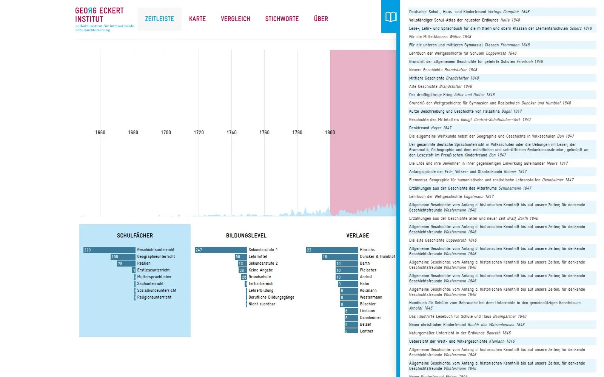
Task: Click the Verlage column heading
Action: pyautogui.click(x=357, y=236)
